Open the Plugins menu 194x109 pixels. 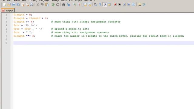pyautogui.click(x=79, y=1)
